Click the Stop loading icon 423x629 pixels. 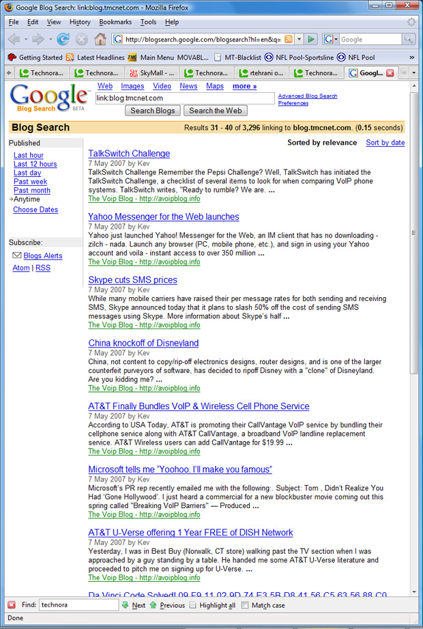click(x=81, y=40)
